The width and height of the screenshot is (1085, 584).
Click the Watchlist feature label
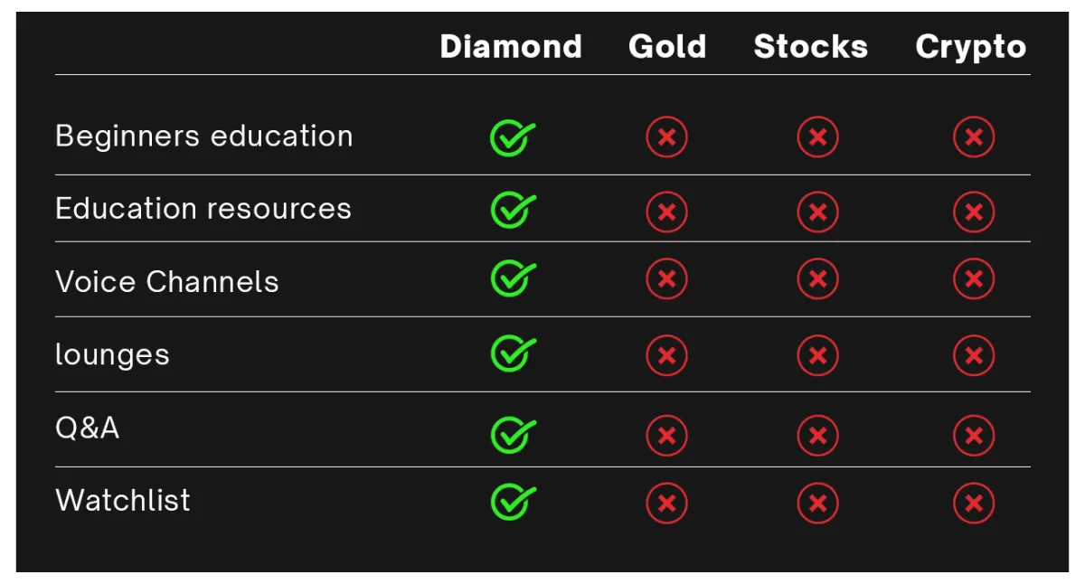click(123, 500)
